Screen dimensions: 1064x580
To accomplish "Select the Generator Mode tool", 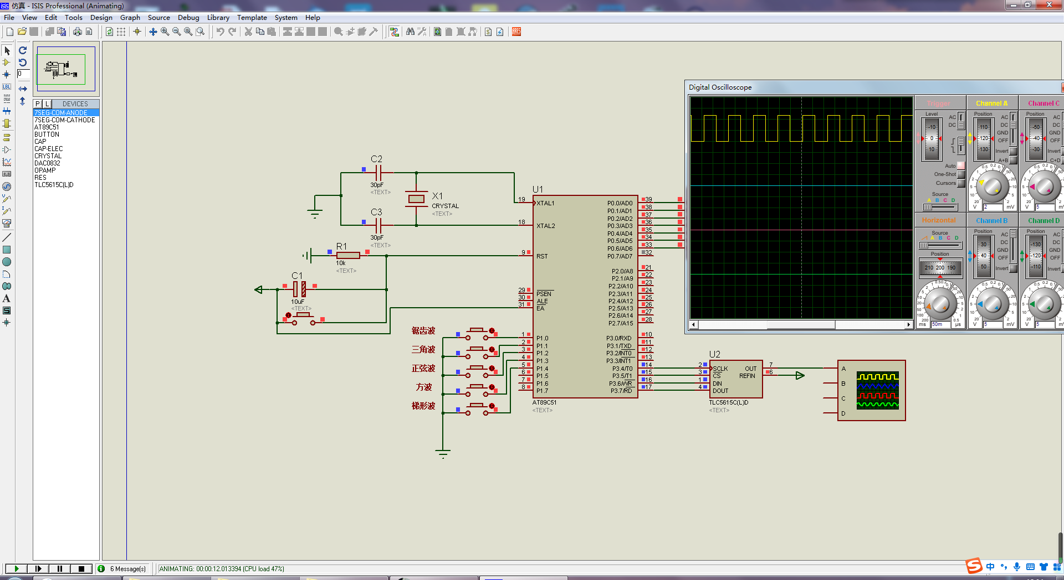I will 7,187.
